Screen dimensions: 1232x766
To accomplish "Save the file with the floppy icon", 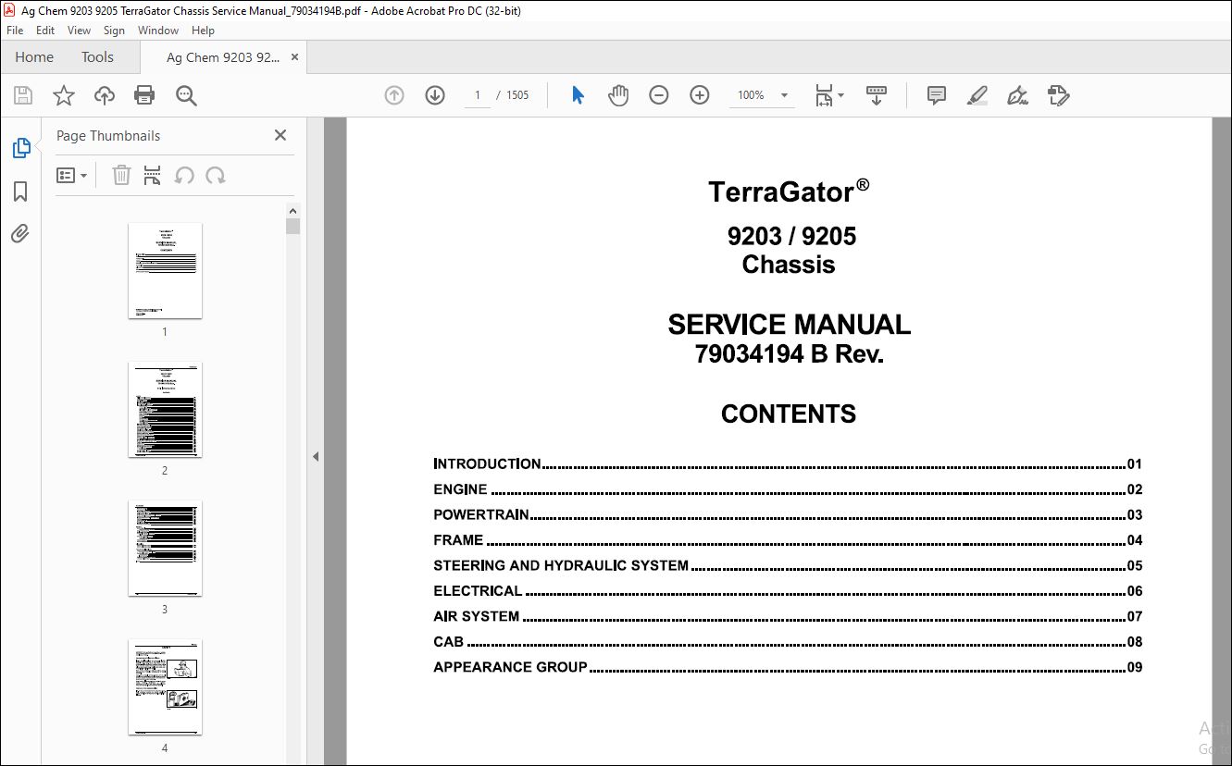I will 23,95.
